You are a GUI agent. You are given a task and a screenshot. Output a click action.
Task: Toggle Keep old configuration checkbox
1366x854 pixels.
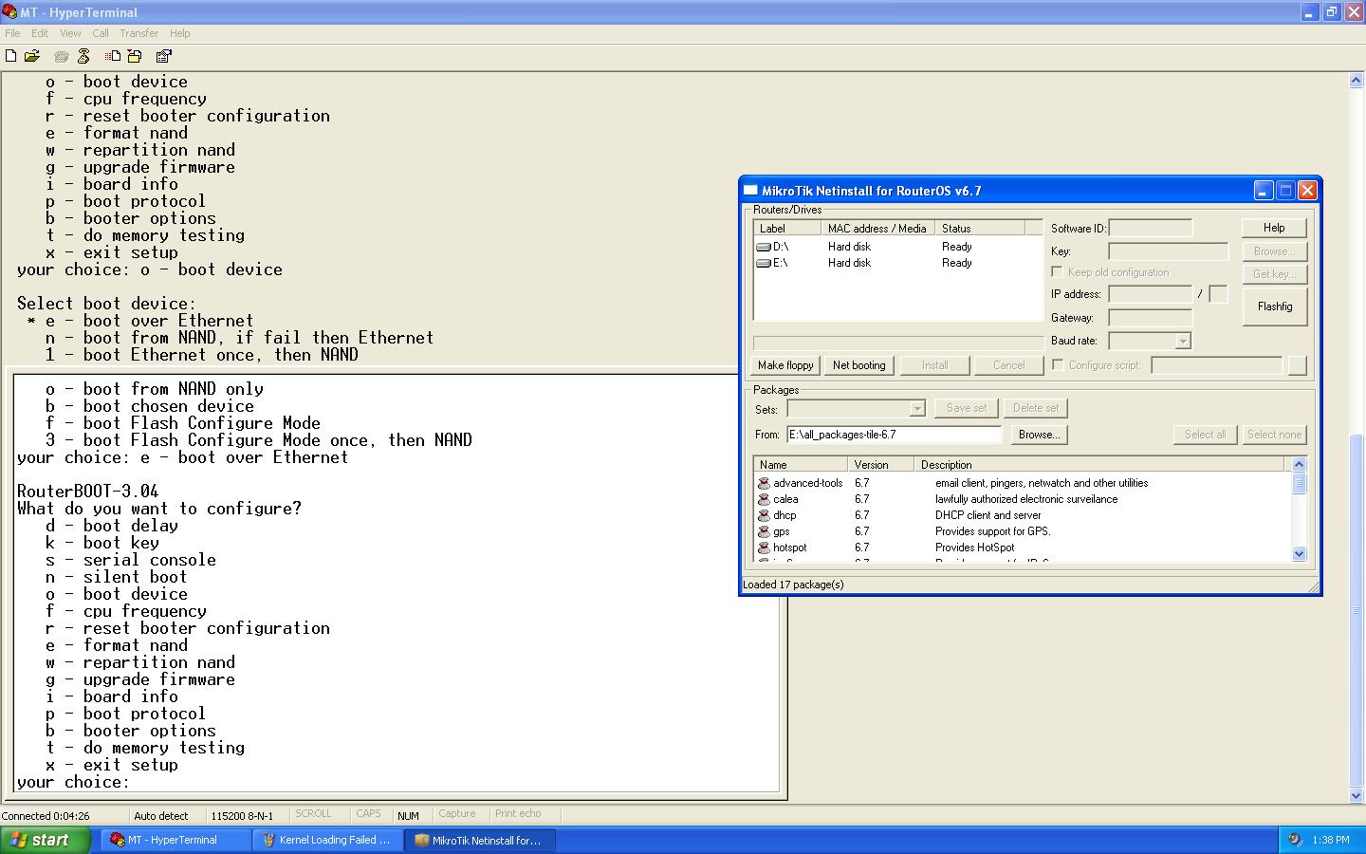pyautogui.click(x=1057, y=272)
